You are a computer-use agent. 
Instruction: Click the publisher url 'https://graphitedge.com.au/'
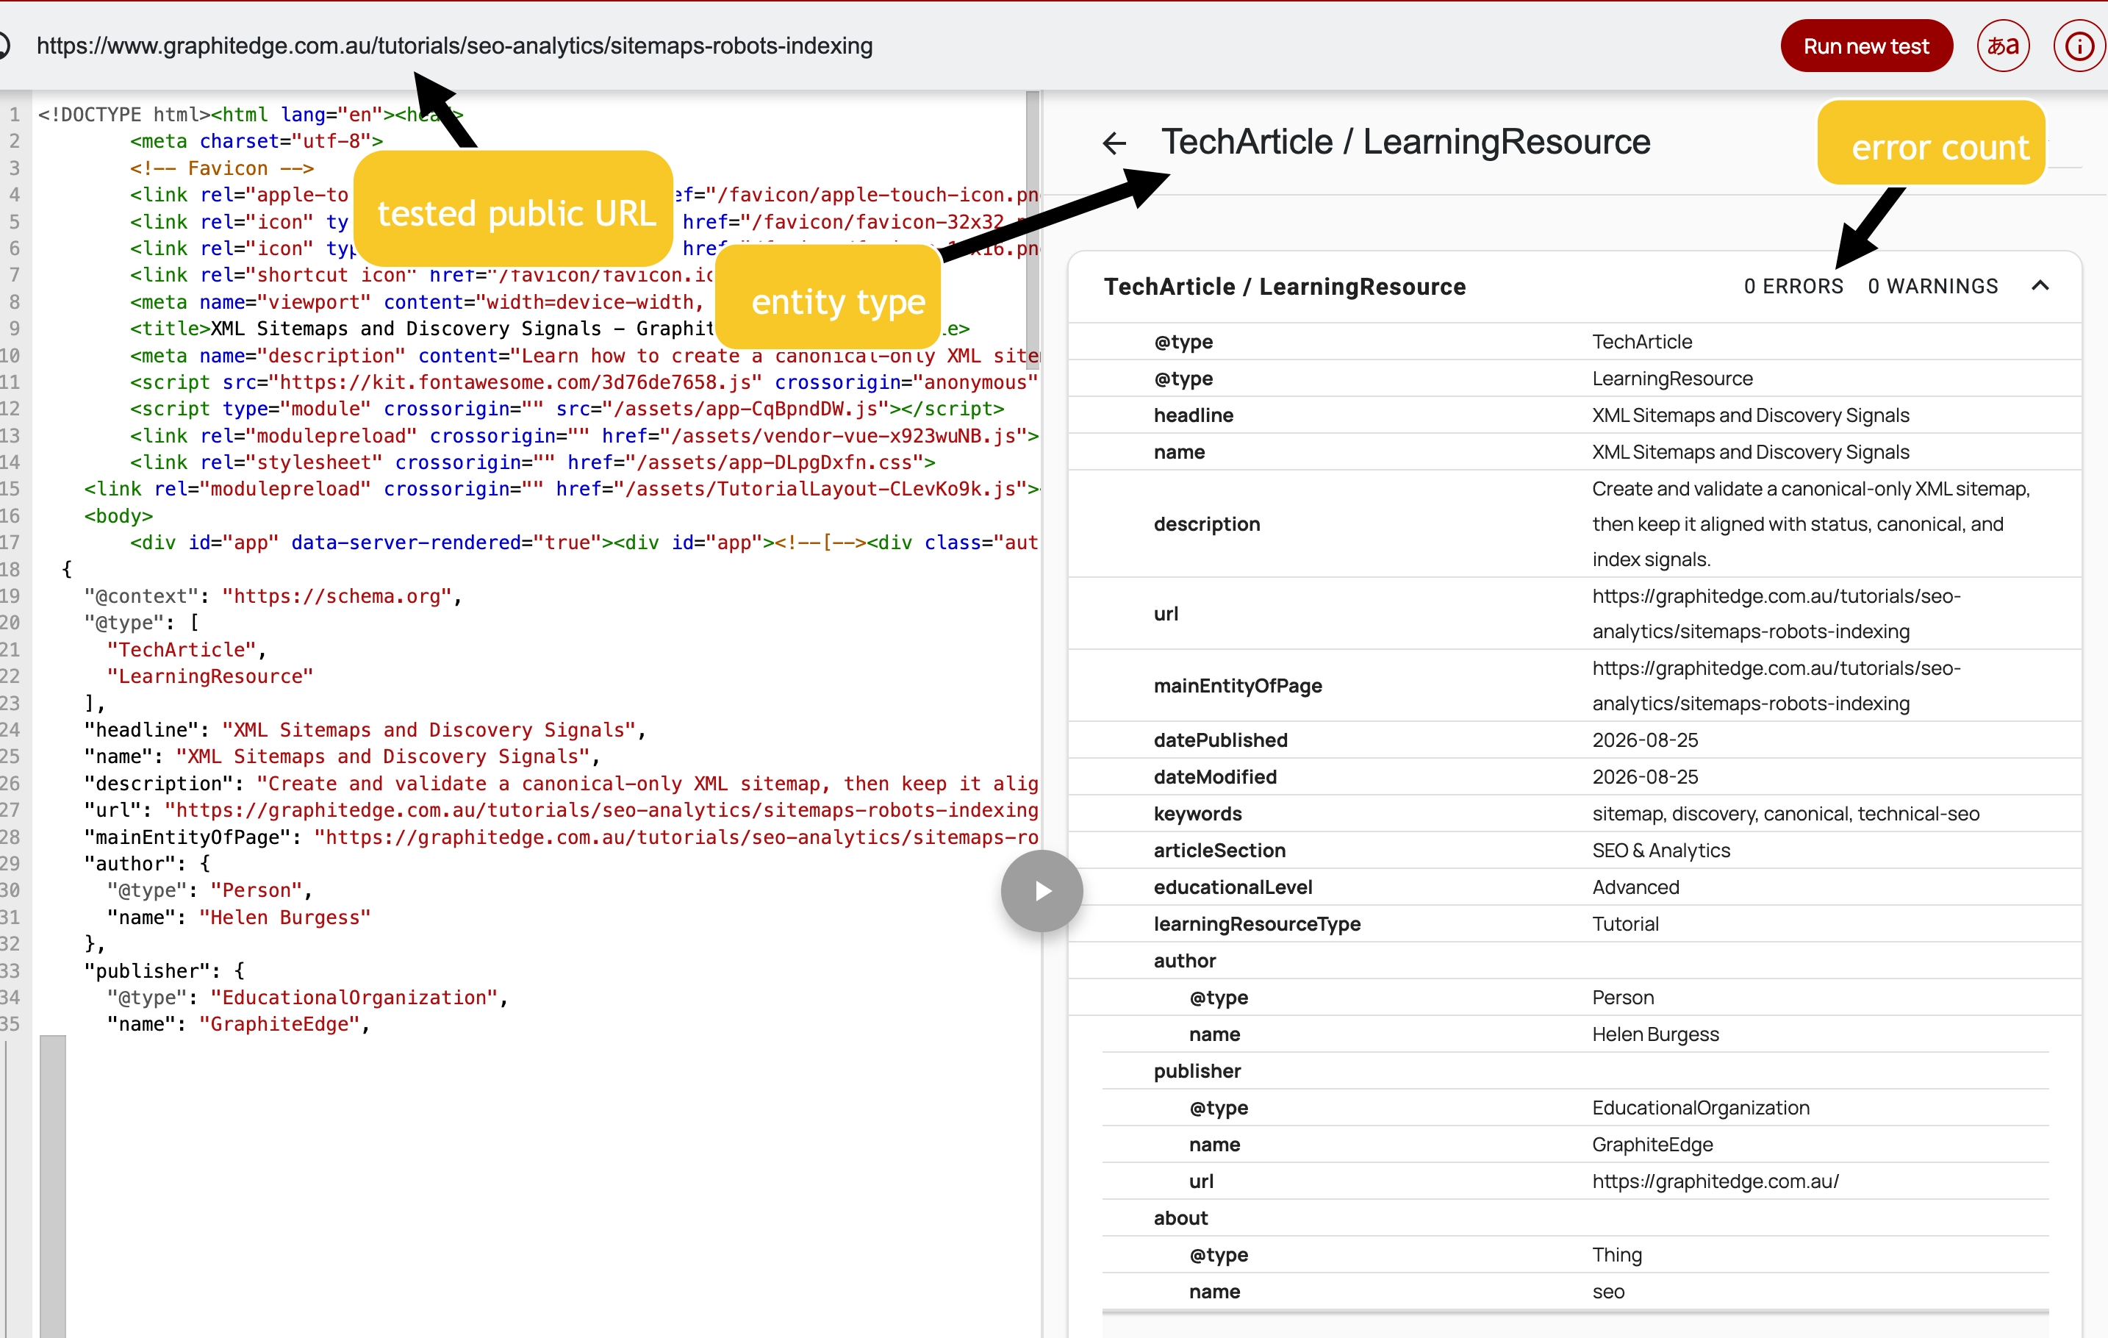point(1715,1181)
